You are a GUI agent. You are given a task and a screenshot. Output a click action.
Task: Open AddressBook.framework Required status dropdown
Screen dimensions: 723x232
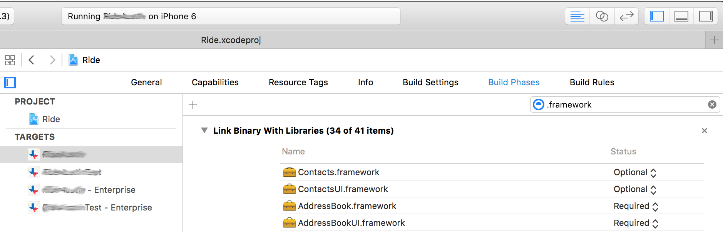(636, 206)
